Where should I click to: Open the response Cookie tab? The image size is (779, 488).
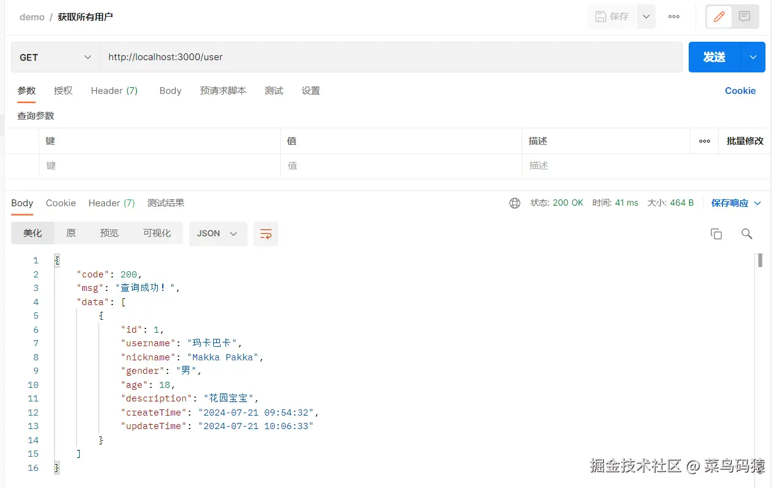click(x=61, y=203)
